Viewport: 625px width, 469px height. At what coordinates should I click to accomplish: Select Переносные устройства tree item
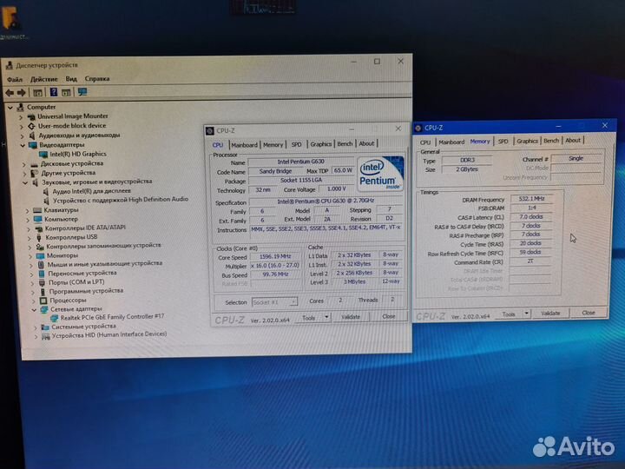coord(82,274)
